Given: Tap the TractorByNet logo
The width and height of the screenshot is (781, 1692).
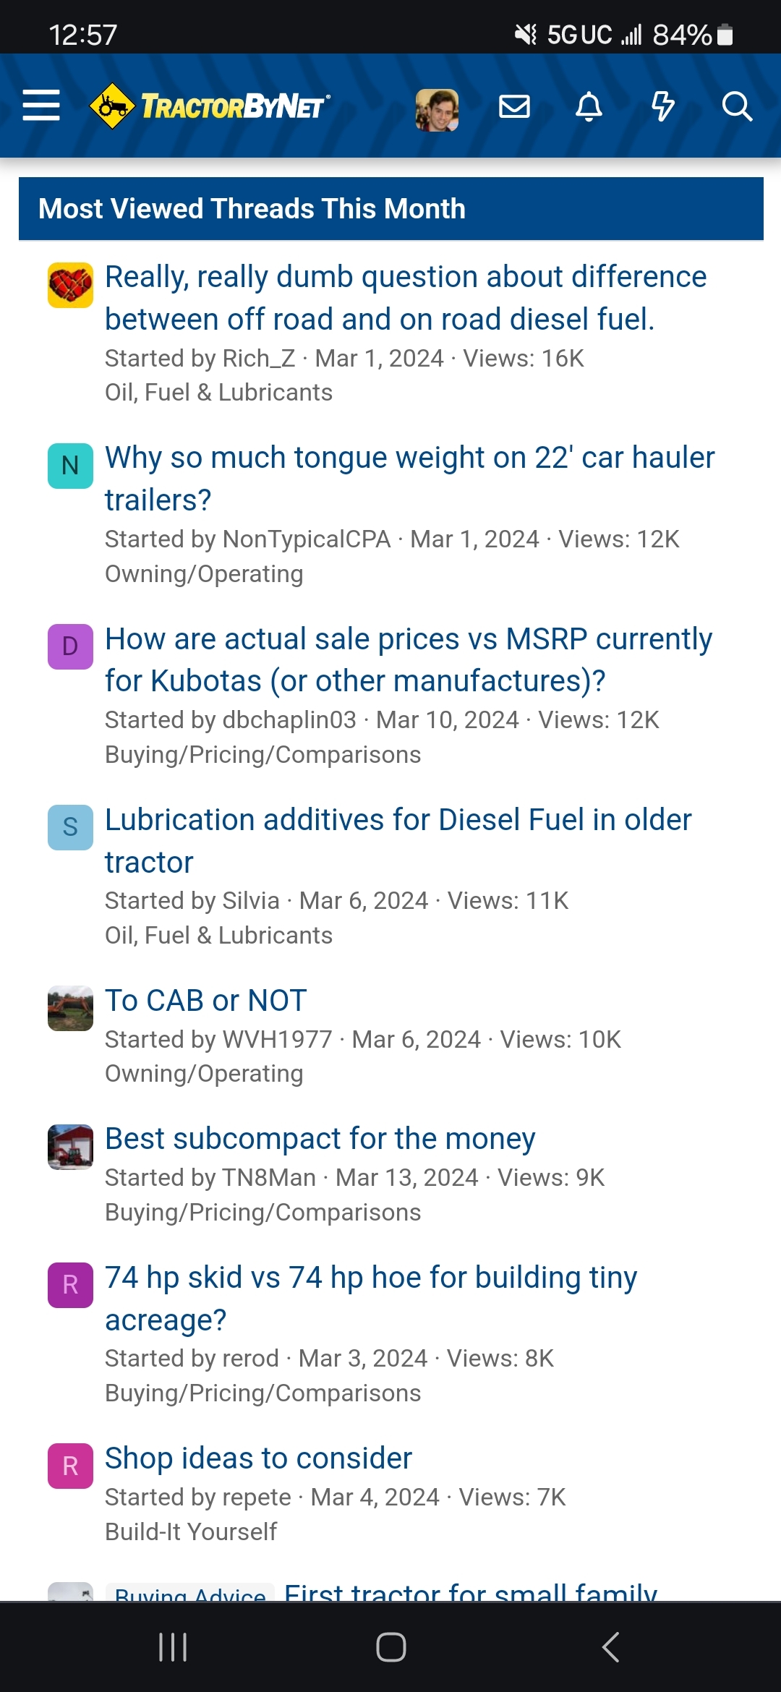Looking at the screenshot, I should [210, 106].
